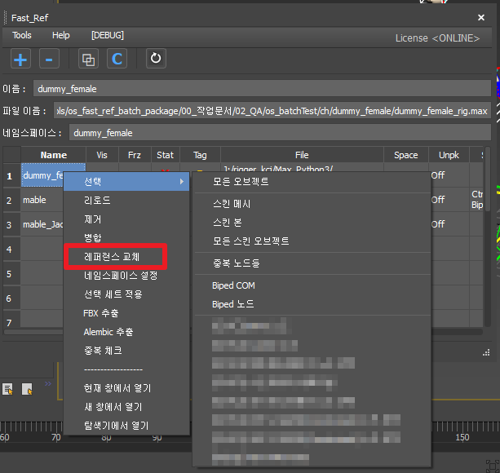Image resolution: width=500 pixels, height=473 pixels.
Task: Click the Stat column header
Action: tap(166, 155)
